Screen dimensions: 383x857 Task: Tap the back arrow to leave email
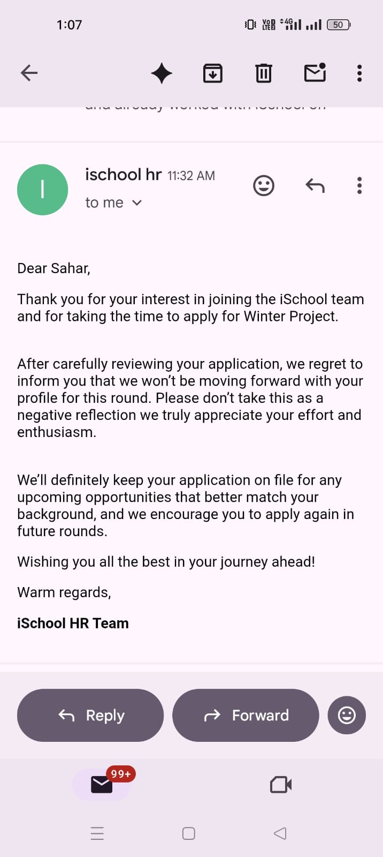[x=29, y=73]
